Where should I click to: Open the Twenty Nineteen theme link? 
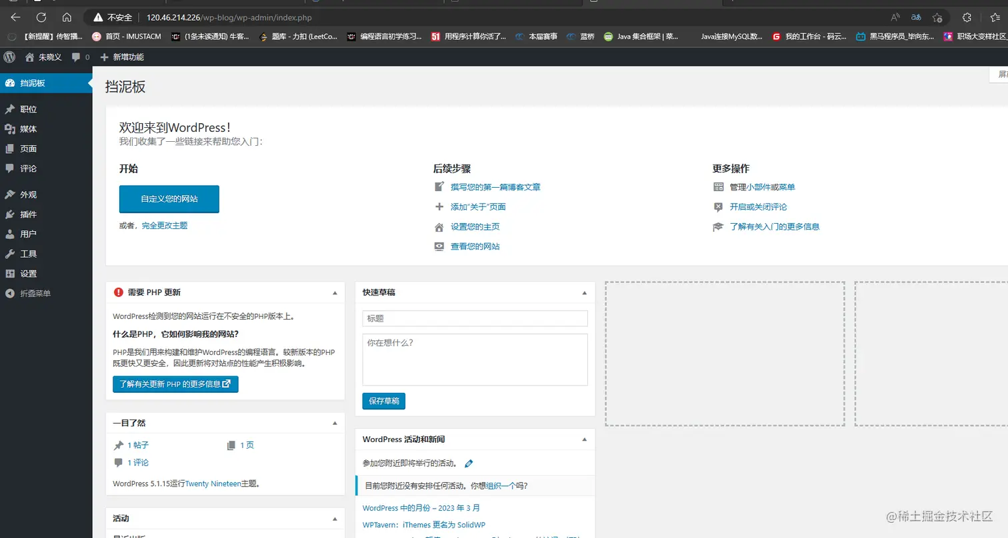click(213, 484)
